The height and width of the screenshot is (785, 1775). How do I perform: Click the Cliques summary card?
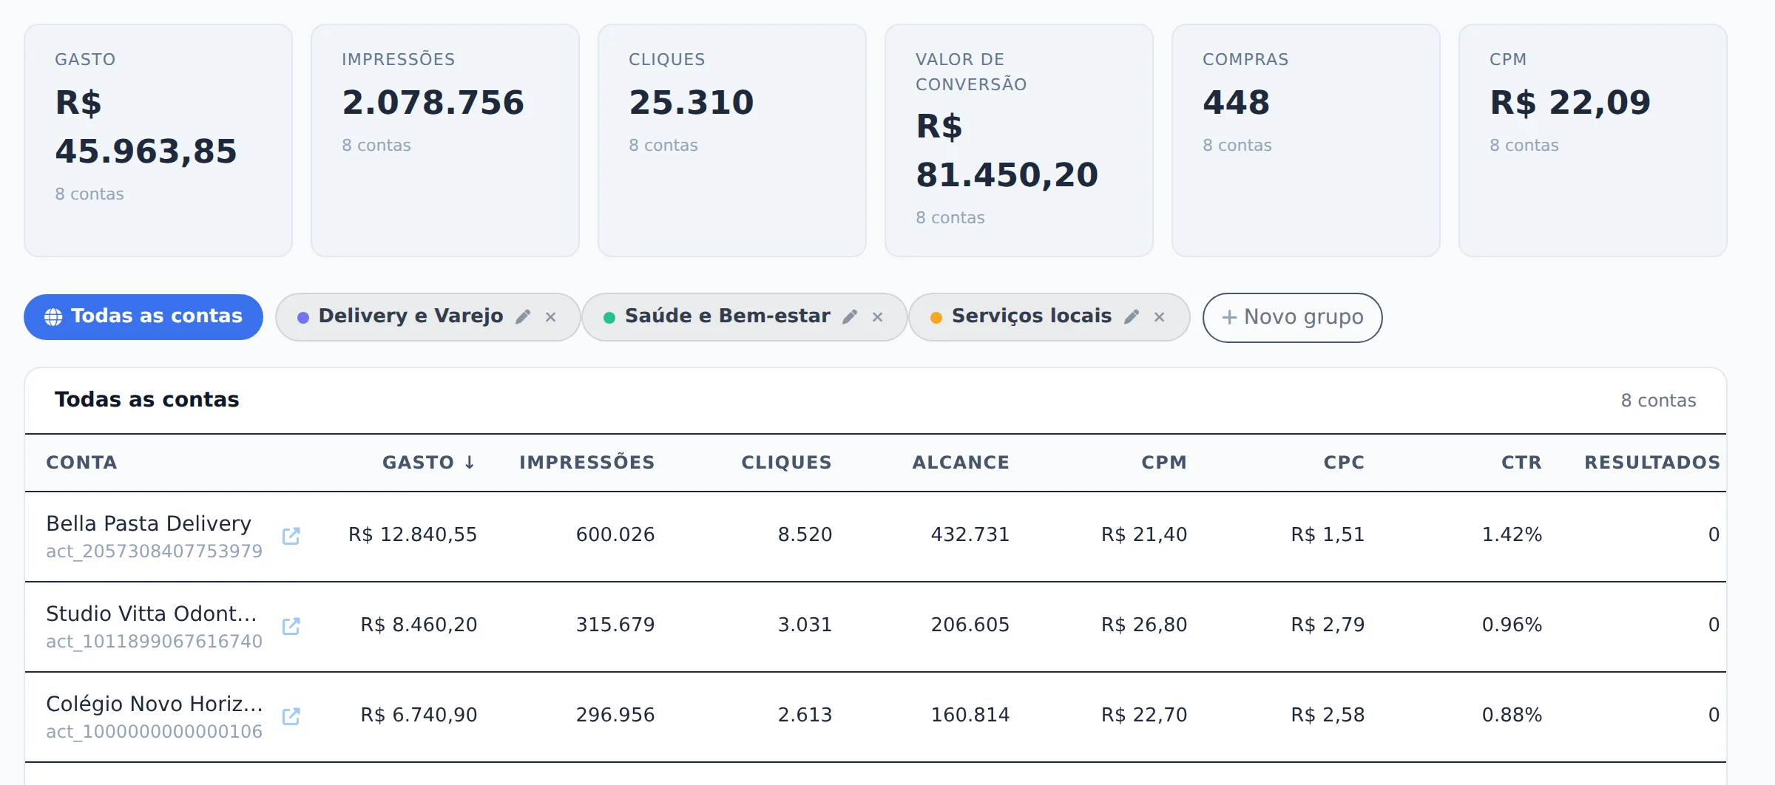click(x=732, y=140)
